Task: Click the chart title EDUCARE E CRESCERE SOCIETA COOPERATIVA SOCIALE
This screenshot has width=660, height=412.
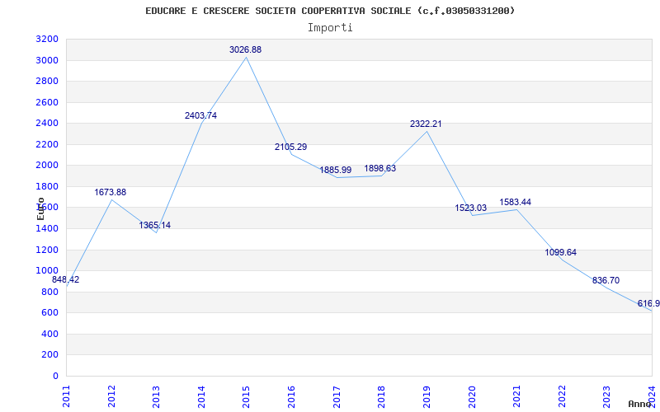Action: pos(330,11)
